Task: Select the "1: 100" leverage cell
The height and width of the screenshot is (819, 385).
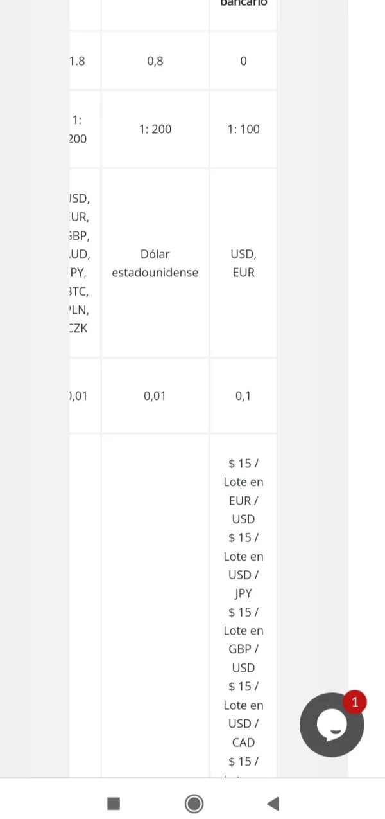Action: pos(243,129)
